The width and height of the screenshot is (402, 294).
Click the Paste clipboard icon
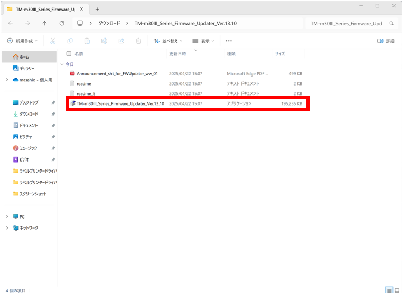point(87,41)
